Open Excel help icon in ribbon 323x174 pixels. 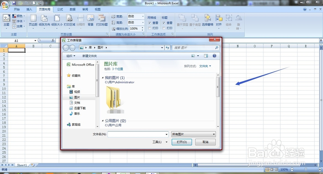click(305, 9)
